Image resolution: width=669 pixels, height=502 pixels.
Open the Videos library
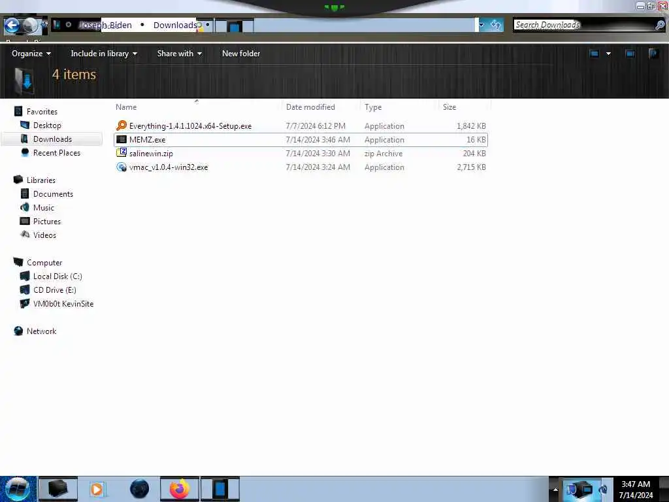point(44,235)
